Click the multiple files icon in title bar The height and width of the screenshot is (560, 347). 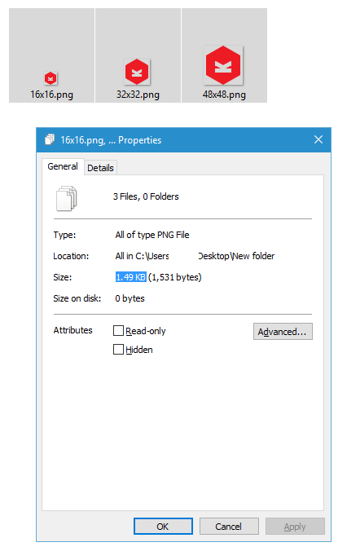point(50,139)
